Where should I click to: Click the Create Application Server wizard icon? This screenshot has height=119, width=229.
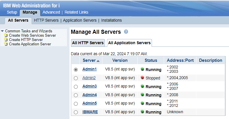(5, 44)
